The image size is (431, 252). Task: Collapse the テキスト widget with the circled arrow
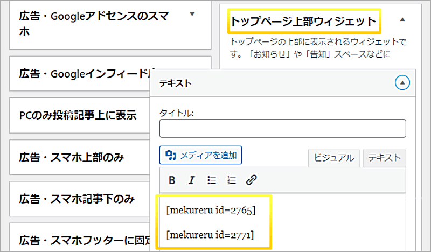coord(402,83)
